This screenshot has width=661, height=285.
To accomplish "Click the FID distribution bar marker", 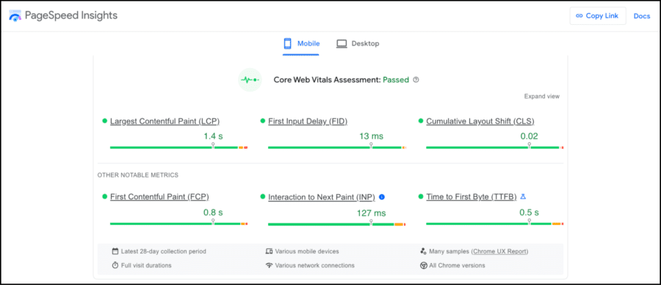I will (371, 146).
